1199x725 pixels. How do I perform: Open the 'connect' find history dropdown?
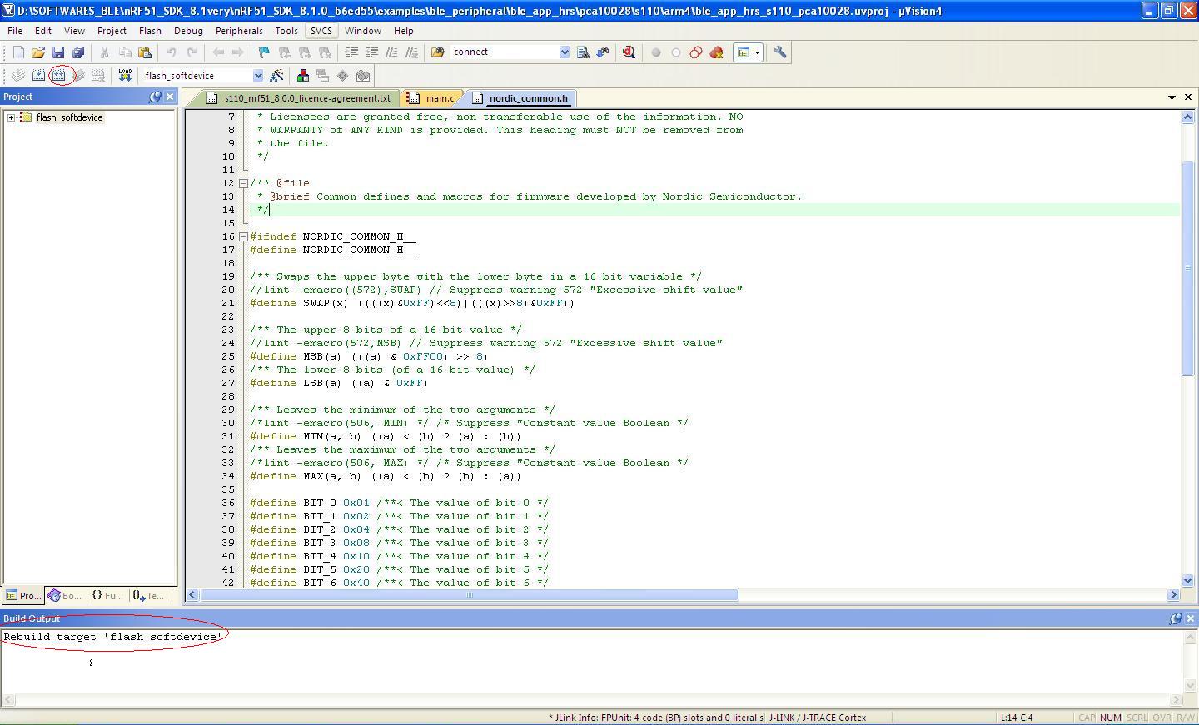[x=565, y=52]
